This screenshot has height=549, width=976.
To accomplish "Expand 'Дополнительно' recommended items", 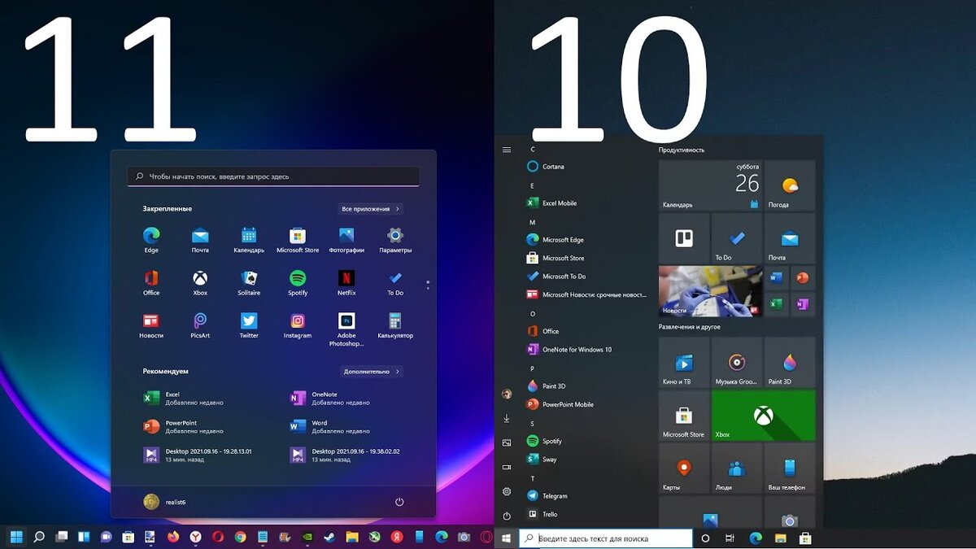I will 372,371.
